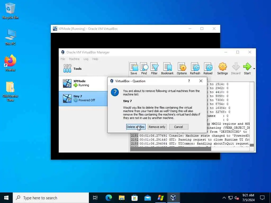Click the Windows flag taskbar icon
The height and width of the screenshot is (203, 271).
[161, 198]
